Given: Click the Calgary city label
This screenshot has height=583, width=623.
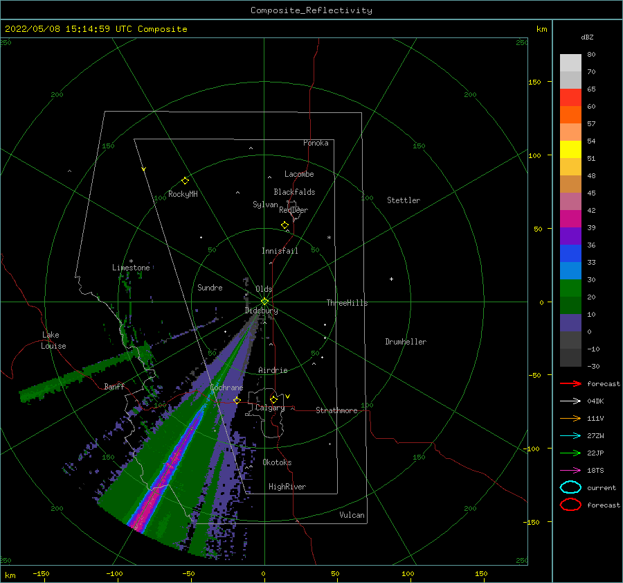Looking at the screenshot, I should pyautogui.click(x=270, y=408).
